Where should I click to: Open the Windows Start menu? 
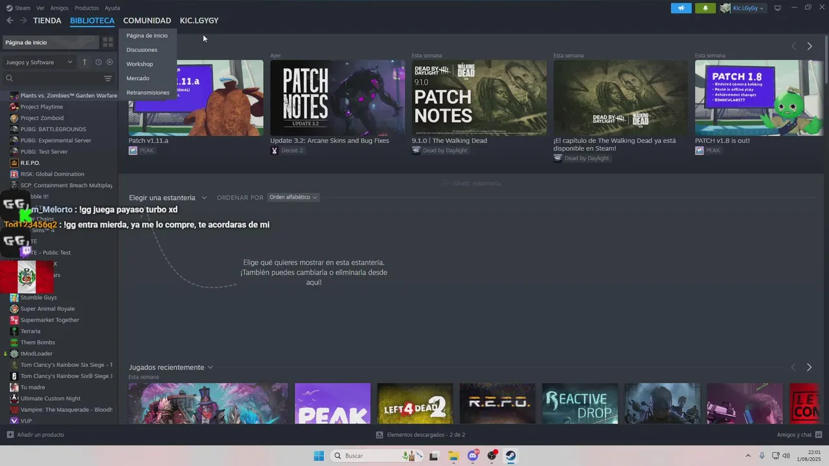coord(319,456)
